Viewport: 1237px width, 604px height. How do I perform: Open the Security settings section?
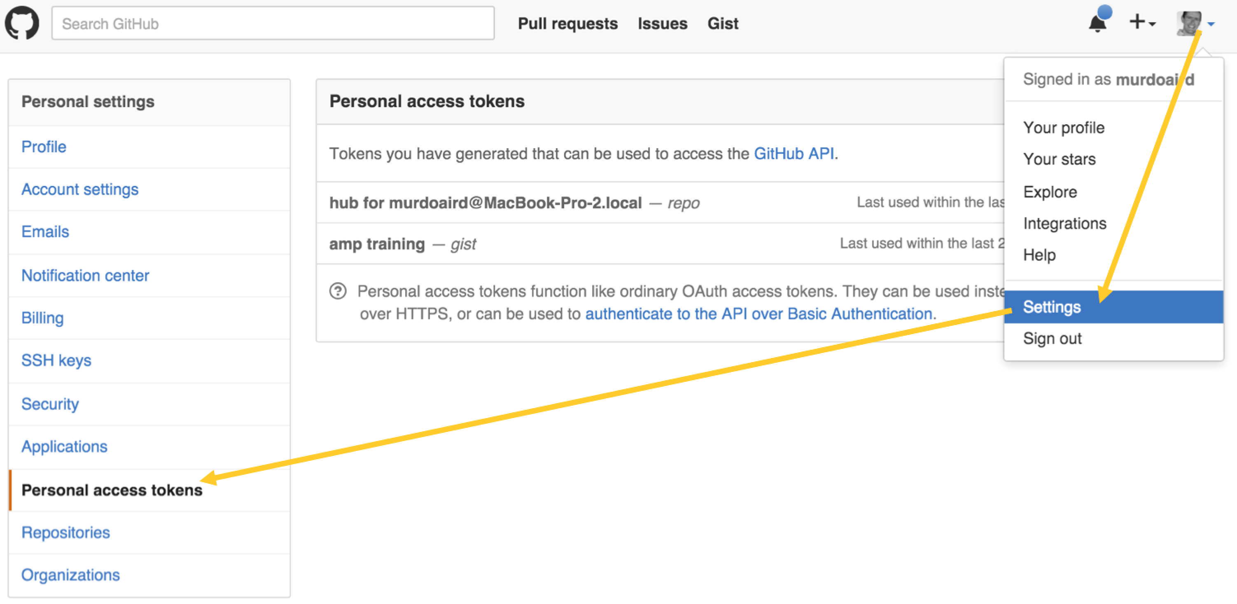[x=50, y=404]
